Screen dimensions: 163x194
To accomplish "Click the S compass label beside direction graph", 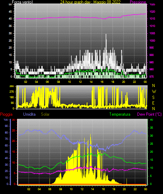I will coord(153,98).
